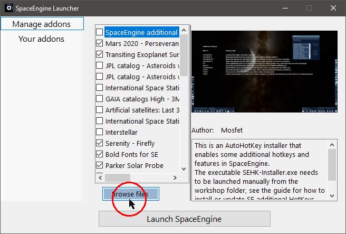Uncheck Bold Fonts for SE

pyautogui.click(x=100, y=154)
